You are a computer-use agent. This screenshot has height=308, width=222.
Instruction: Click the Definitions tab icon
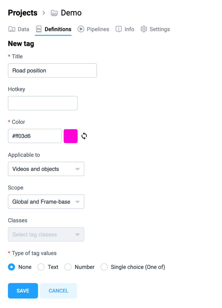click(x=39, y=29)
